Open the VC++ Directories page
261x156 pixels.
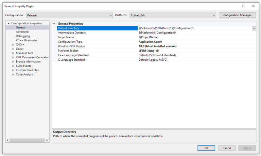27,40
